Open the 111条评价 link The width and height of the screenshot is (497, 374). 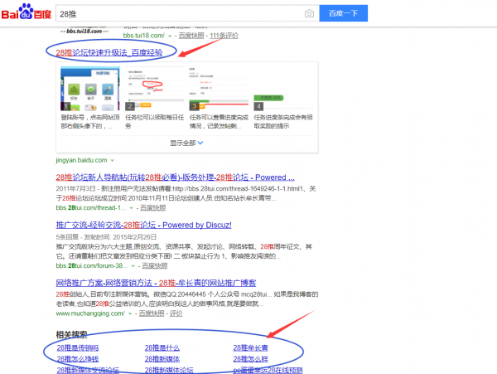tap(224, 36)
